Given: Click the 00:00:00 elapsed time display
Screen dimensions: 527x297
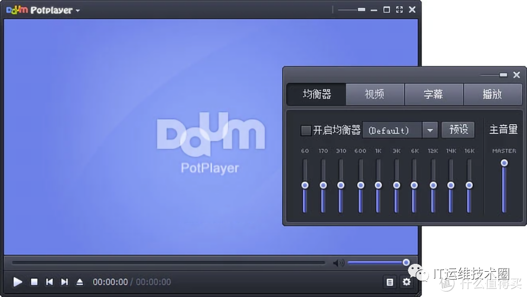Looking at the screenshot, I should 110,282.
